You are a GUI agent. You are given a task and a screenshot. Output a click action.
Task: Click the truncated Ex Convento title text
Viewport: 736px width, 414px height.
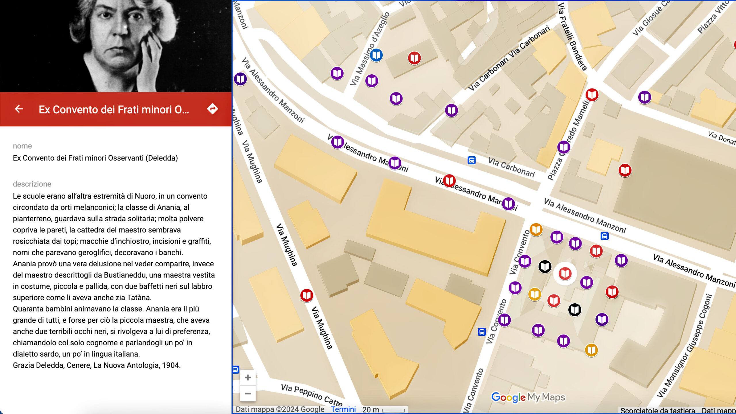[114, 109]
